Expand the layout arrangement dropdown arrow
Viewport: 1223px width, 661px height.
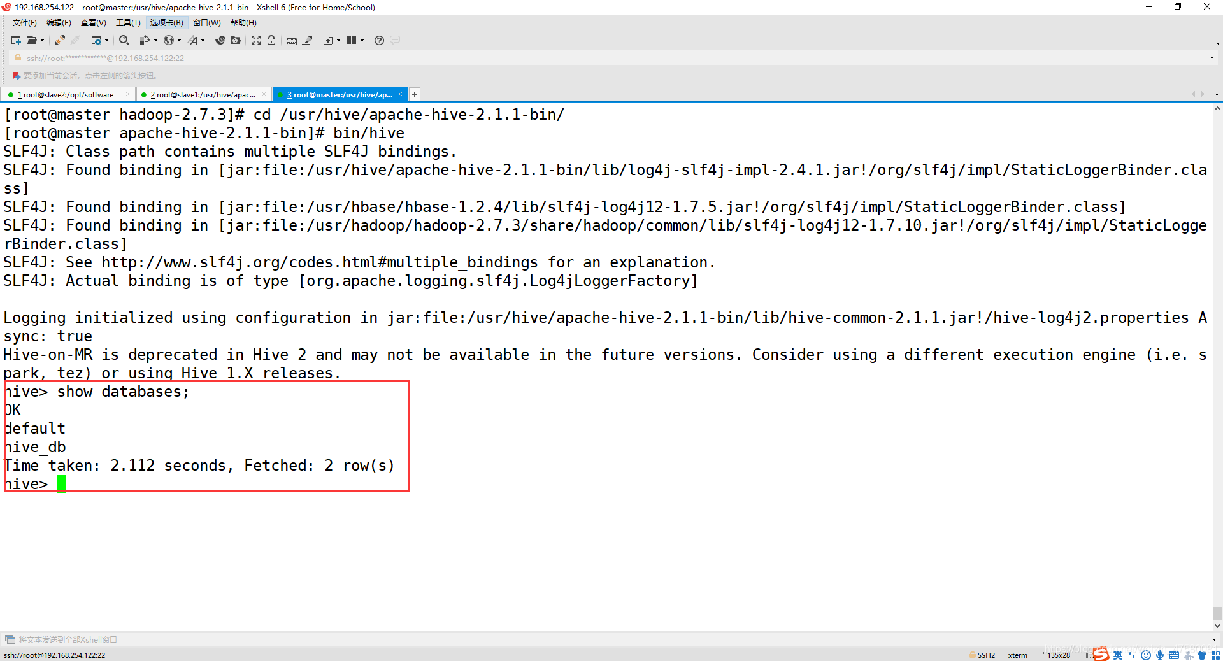(362, 41)
